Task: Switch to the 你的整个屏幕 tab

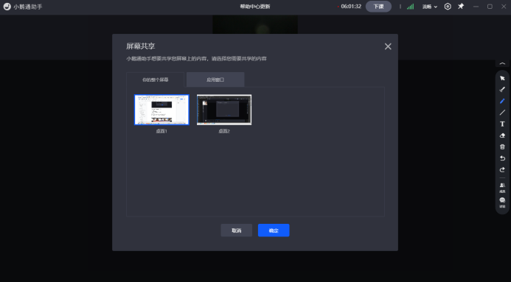Action: coord(155,80)
